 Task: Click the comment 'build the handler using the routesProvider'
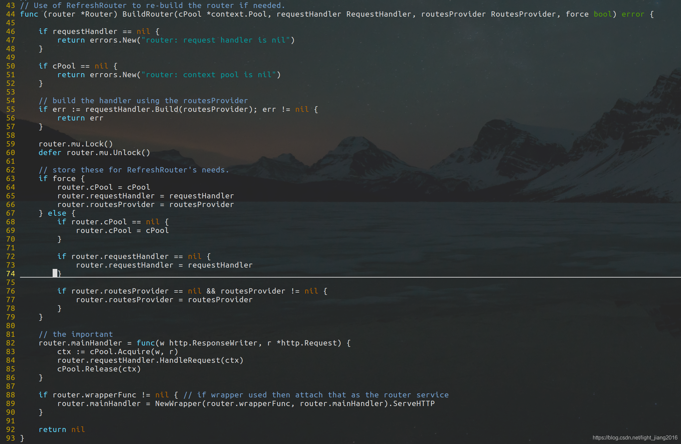143,101
